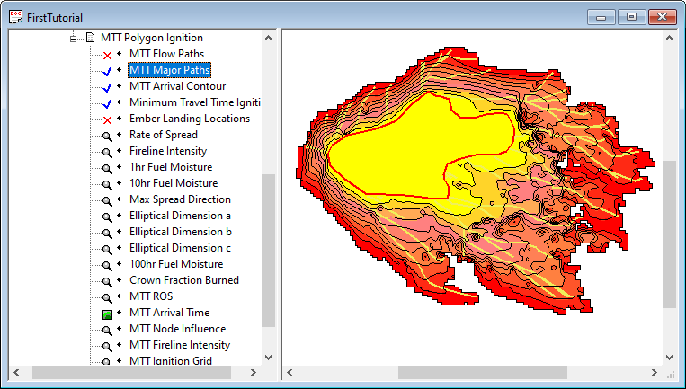Click the MTT Polygon Ignition document icon
The height and width of the screenshot is (389, 686).
(x=90, y=38)
